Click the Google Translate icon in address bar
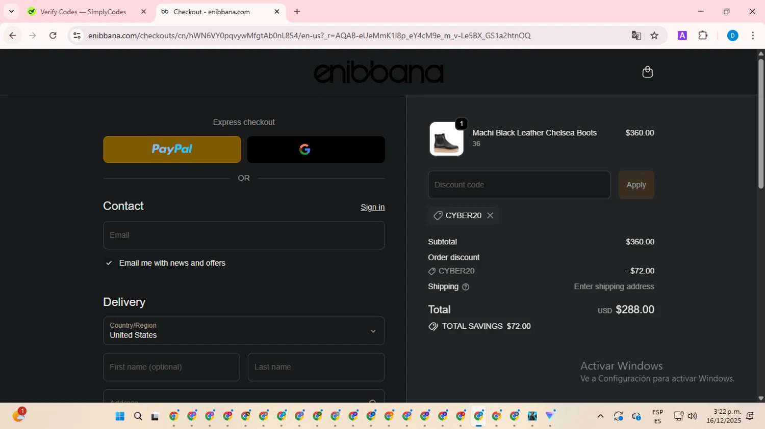The width and height of the screenshot is (765, 429). click(x=636, y=36)
